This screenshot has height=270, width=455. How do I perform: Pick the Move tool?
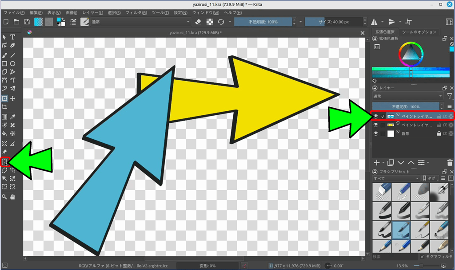tap(13, 98)
